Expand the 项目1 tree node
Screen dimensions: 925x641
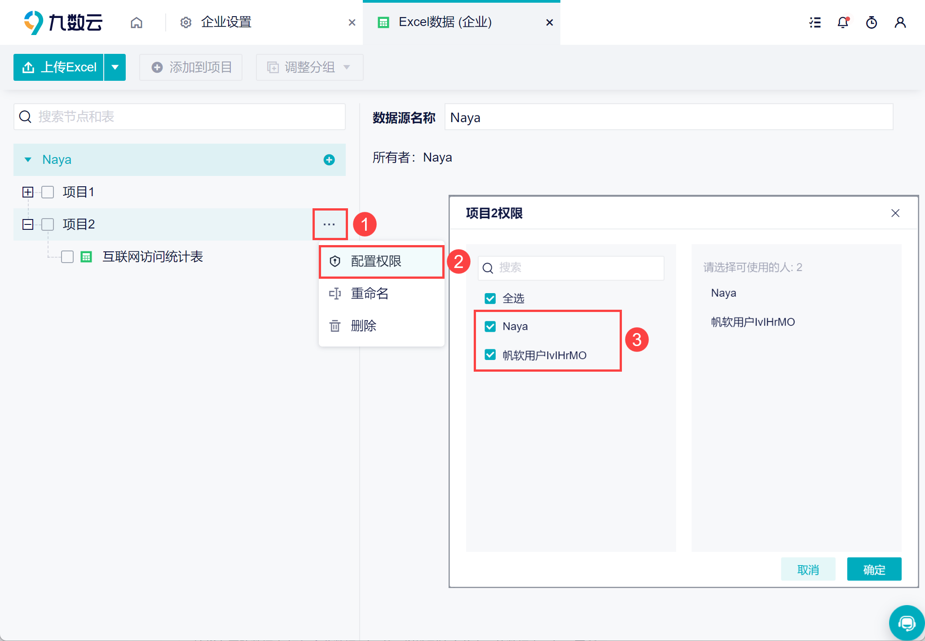pyautogui.click(x=28, y=192)
